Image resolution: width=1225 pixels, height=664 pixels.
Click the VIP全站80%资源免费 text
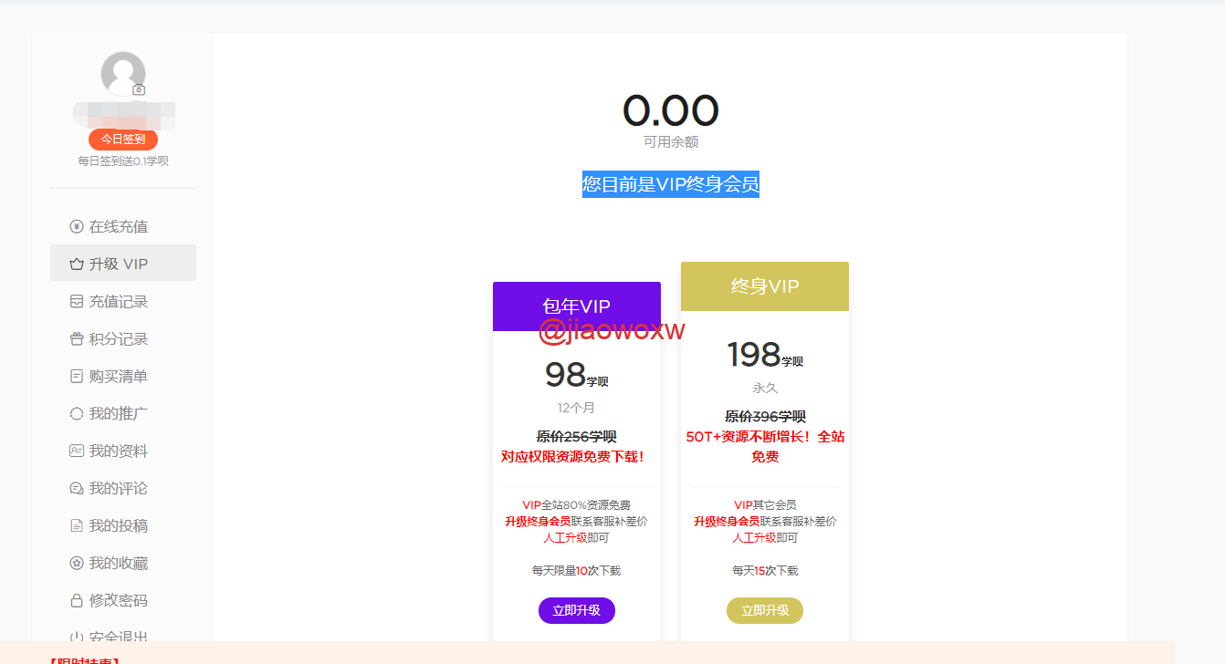577,504
